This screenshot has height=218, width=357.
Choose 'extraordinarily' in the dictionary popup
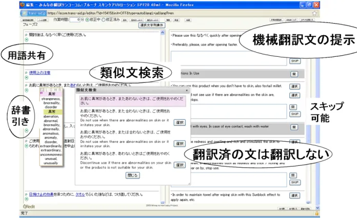pos(51,146)
